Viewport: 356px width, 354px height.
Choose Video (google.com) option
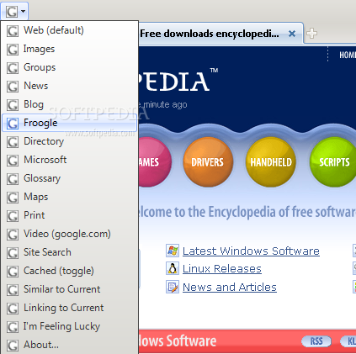point(70,234)
